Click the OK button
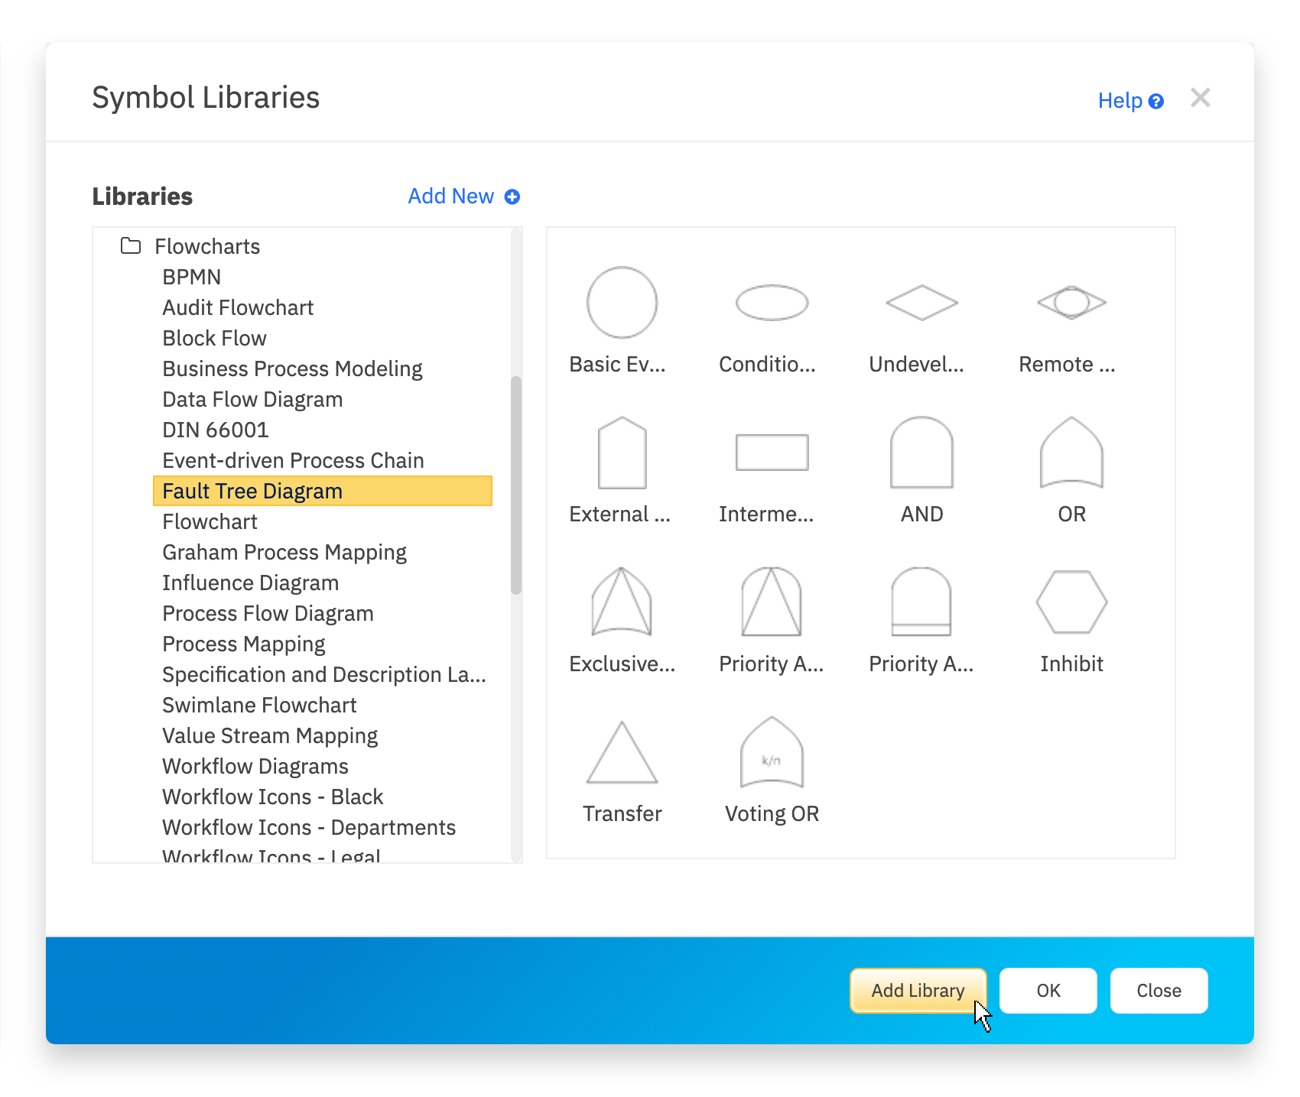The height and width of the screenshot is (1097, 1300). 1048,991
